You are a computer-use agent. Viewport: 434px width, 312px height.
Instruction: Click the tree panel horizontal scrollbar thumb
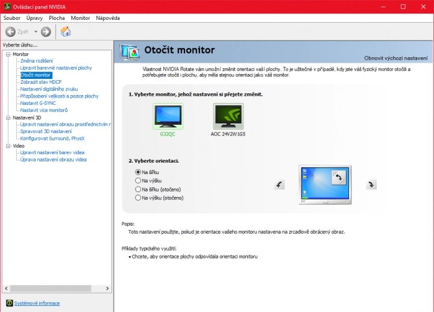pyautogui.click(x=51, y=289)
